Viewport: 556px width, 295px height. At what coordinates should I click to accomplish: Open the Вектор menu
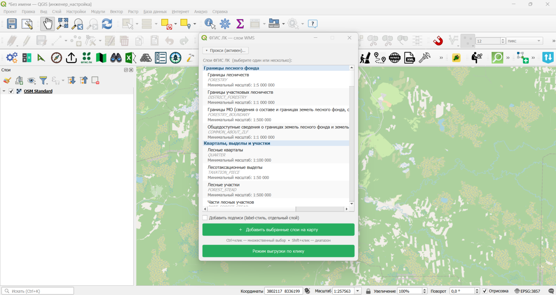coord(116,12)
